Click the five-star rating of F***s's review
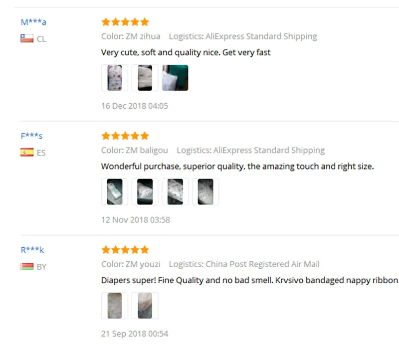This screenshot has height=345, width=399. coord(125,136)
